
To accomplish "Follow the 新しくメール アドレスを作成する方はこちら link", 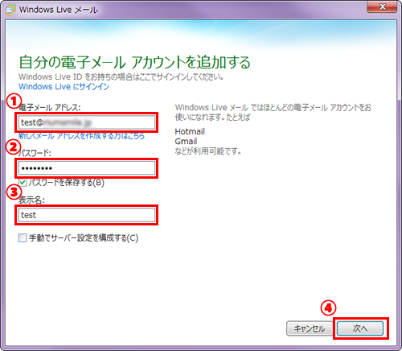I will [81, 136].
